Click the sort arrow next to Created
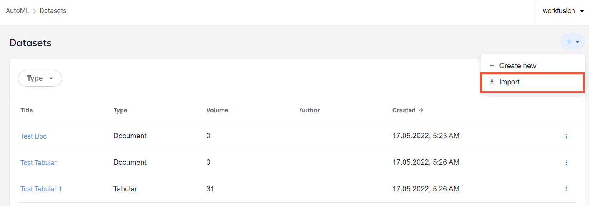589x206 pixels. point(421,110)
